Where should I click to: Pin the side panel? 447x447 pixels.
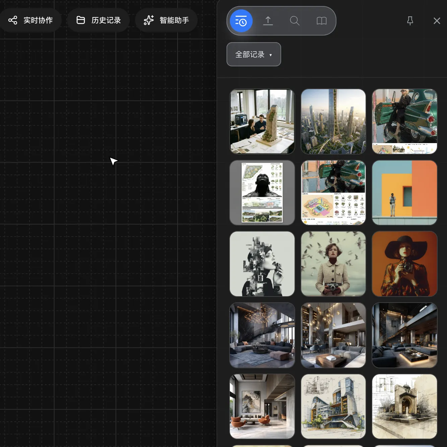pos(410,21)
